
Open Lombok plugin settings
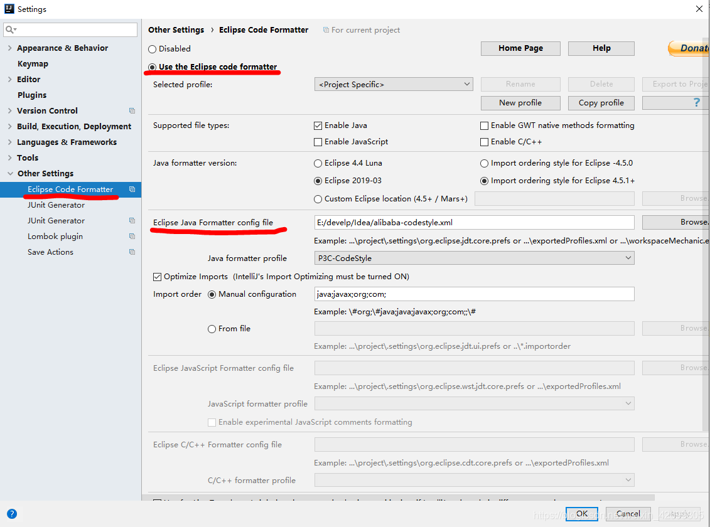point(55,237)
